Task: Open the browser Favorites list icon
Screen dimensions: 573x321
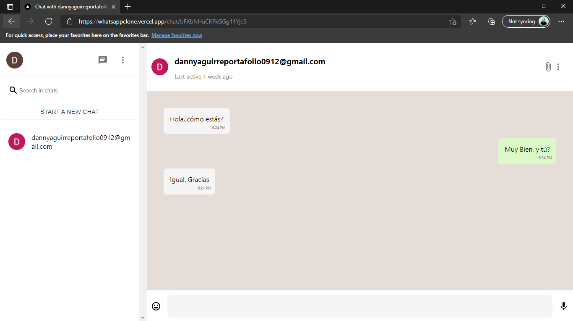Action: pos(473,21)
